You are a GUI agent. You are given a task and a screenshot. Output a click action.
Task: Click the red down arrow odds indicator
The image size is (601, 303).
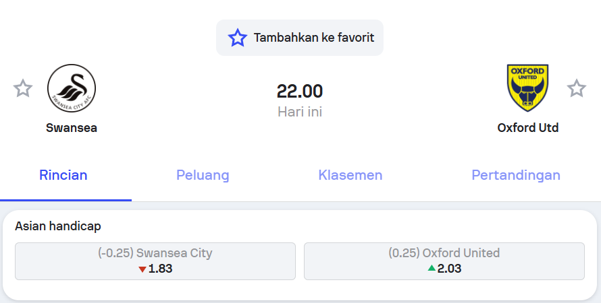(x=142, y=269)
